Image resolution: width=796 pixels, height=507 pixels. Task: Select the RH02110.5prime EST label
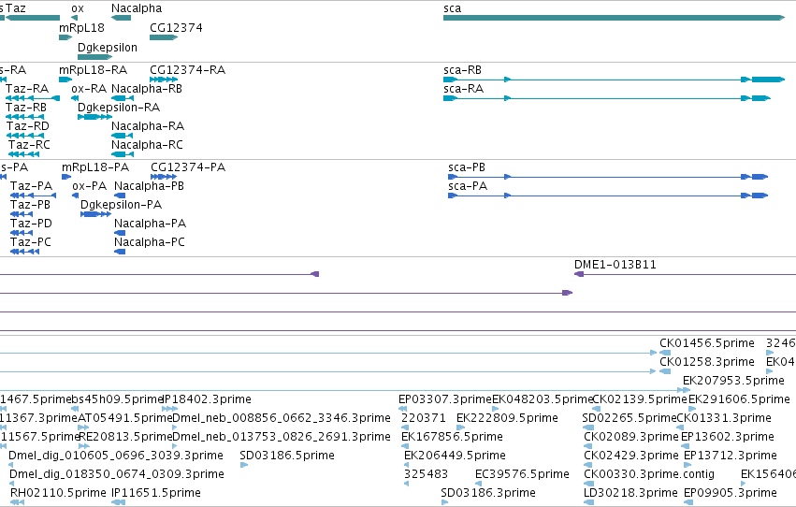tap(58, 493)
